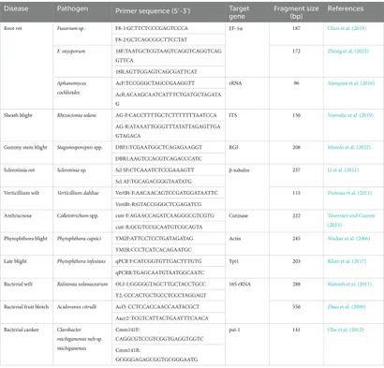Select the fragment size value 237
Viewport: 384px width, 368px height.
click(x=296, y=170)
